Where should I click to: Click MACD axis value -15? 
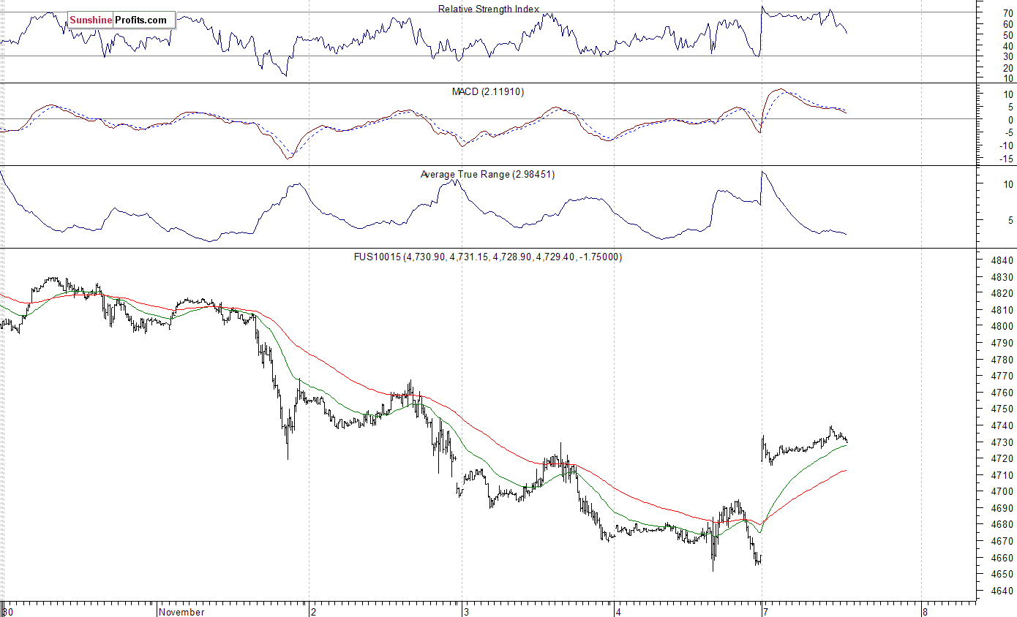click(x=1007, y=158)
